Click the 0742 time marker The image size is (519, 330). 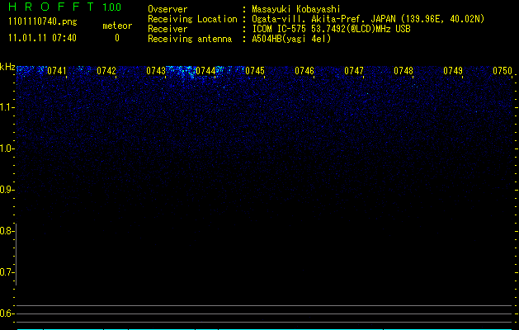(106, 71)
